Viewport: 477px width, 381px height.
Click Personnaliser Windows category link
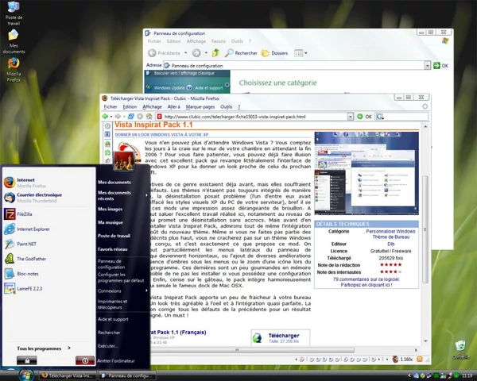pyautogui.click(x=390, y=231)
